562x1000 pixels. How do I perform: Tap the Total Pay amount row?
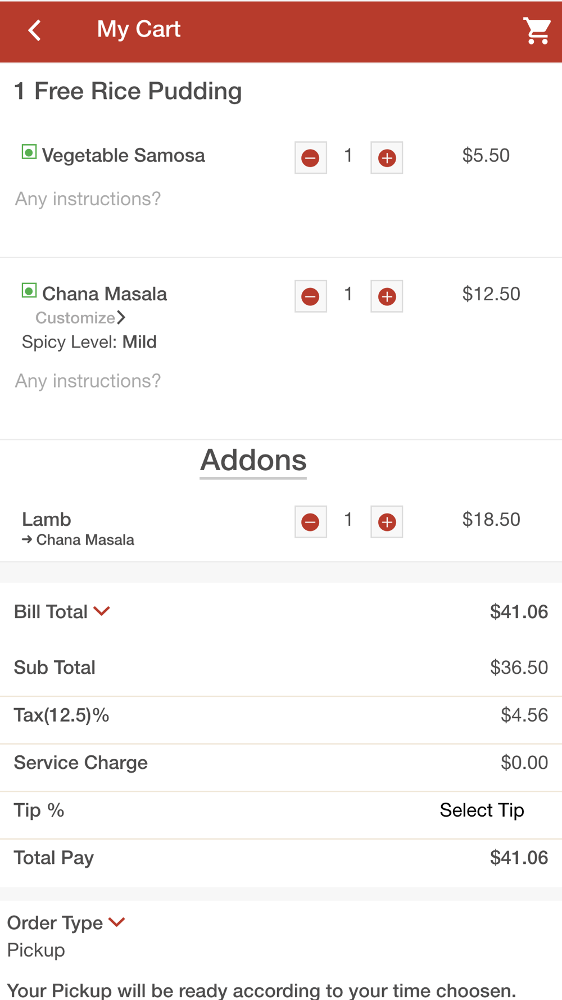[281, 858]
